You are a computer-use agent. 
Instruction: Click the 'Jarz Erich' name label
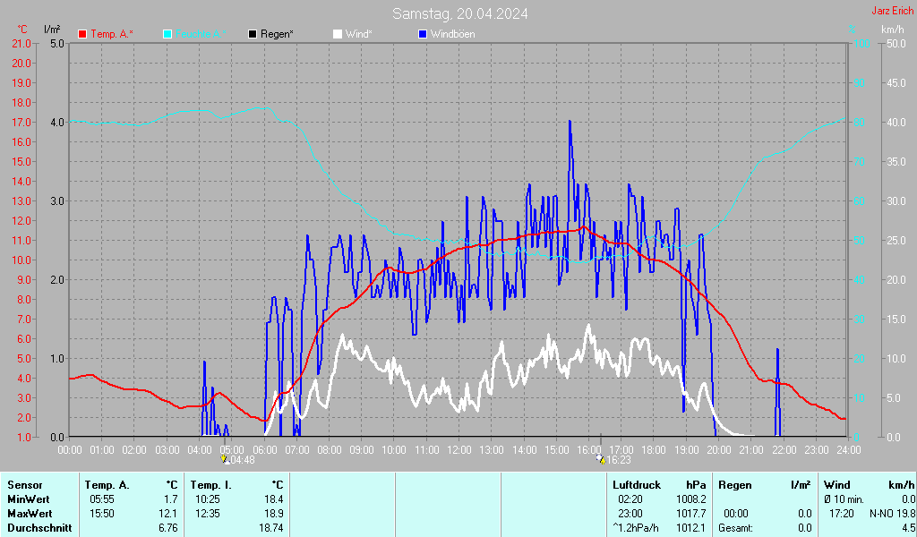tap(893, 11)
